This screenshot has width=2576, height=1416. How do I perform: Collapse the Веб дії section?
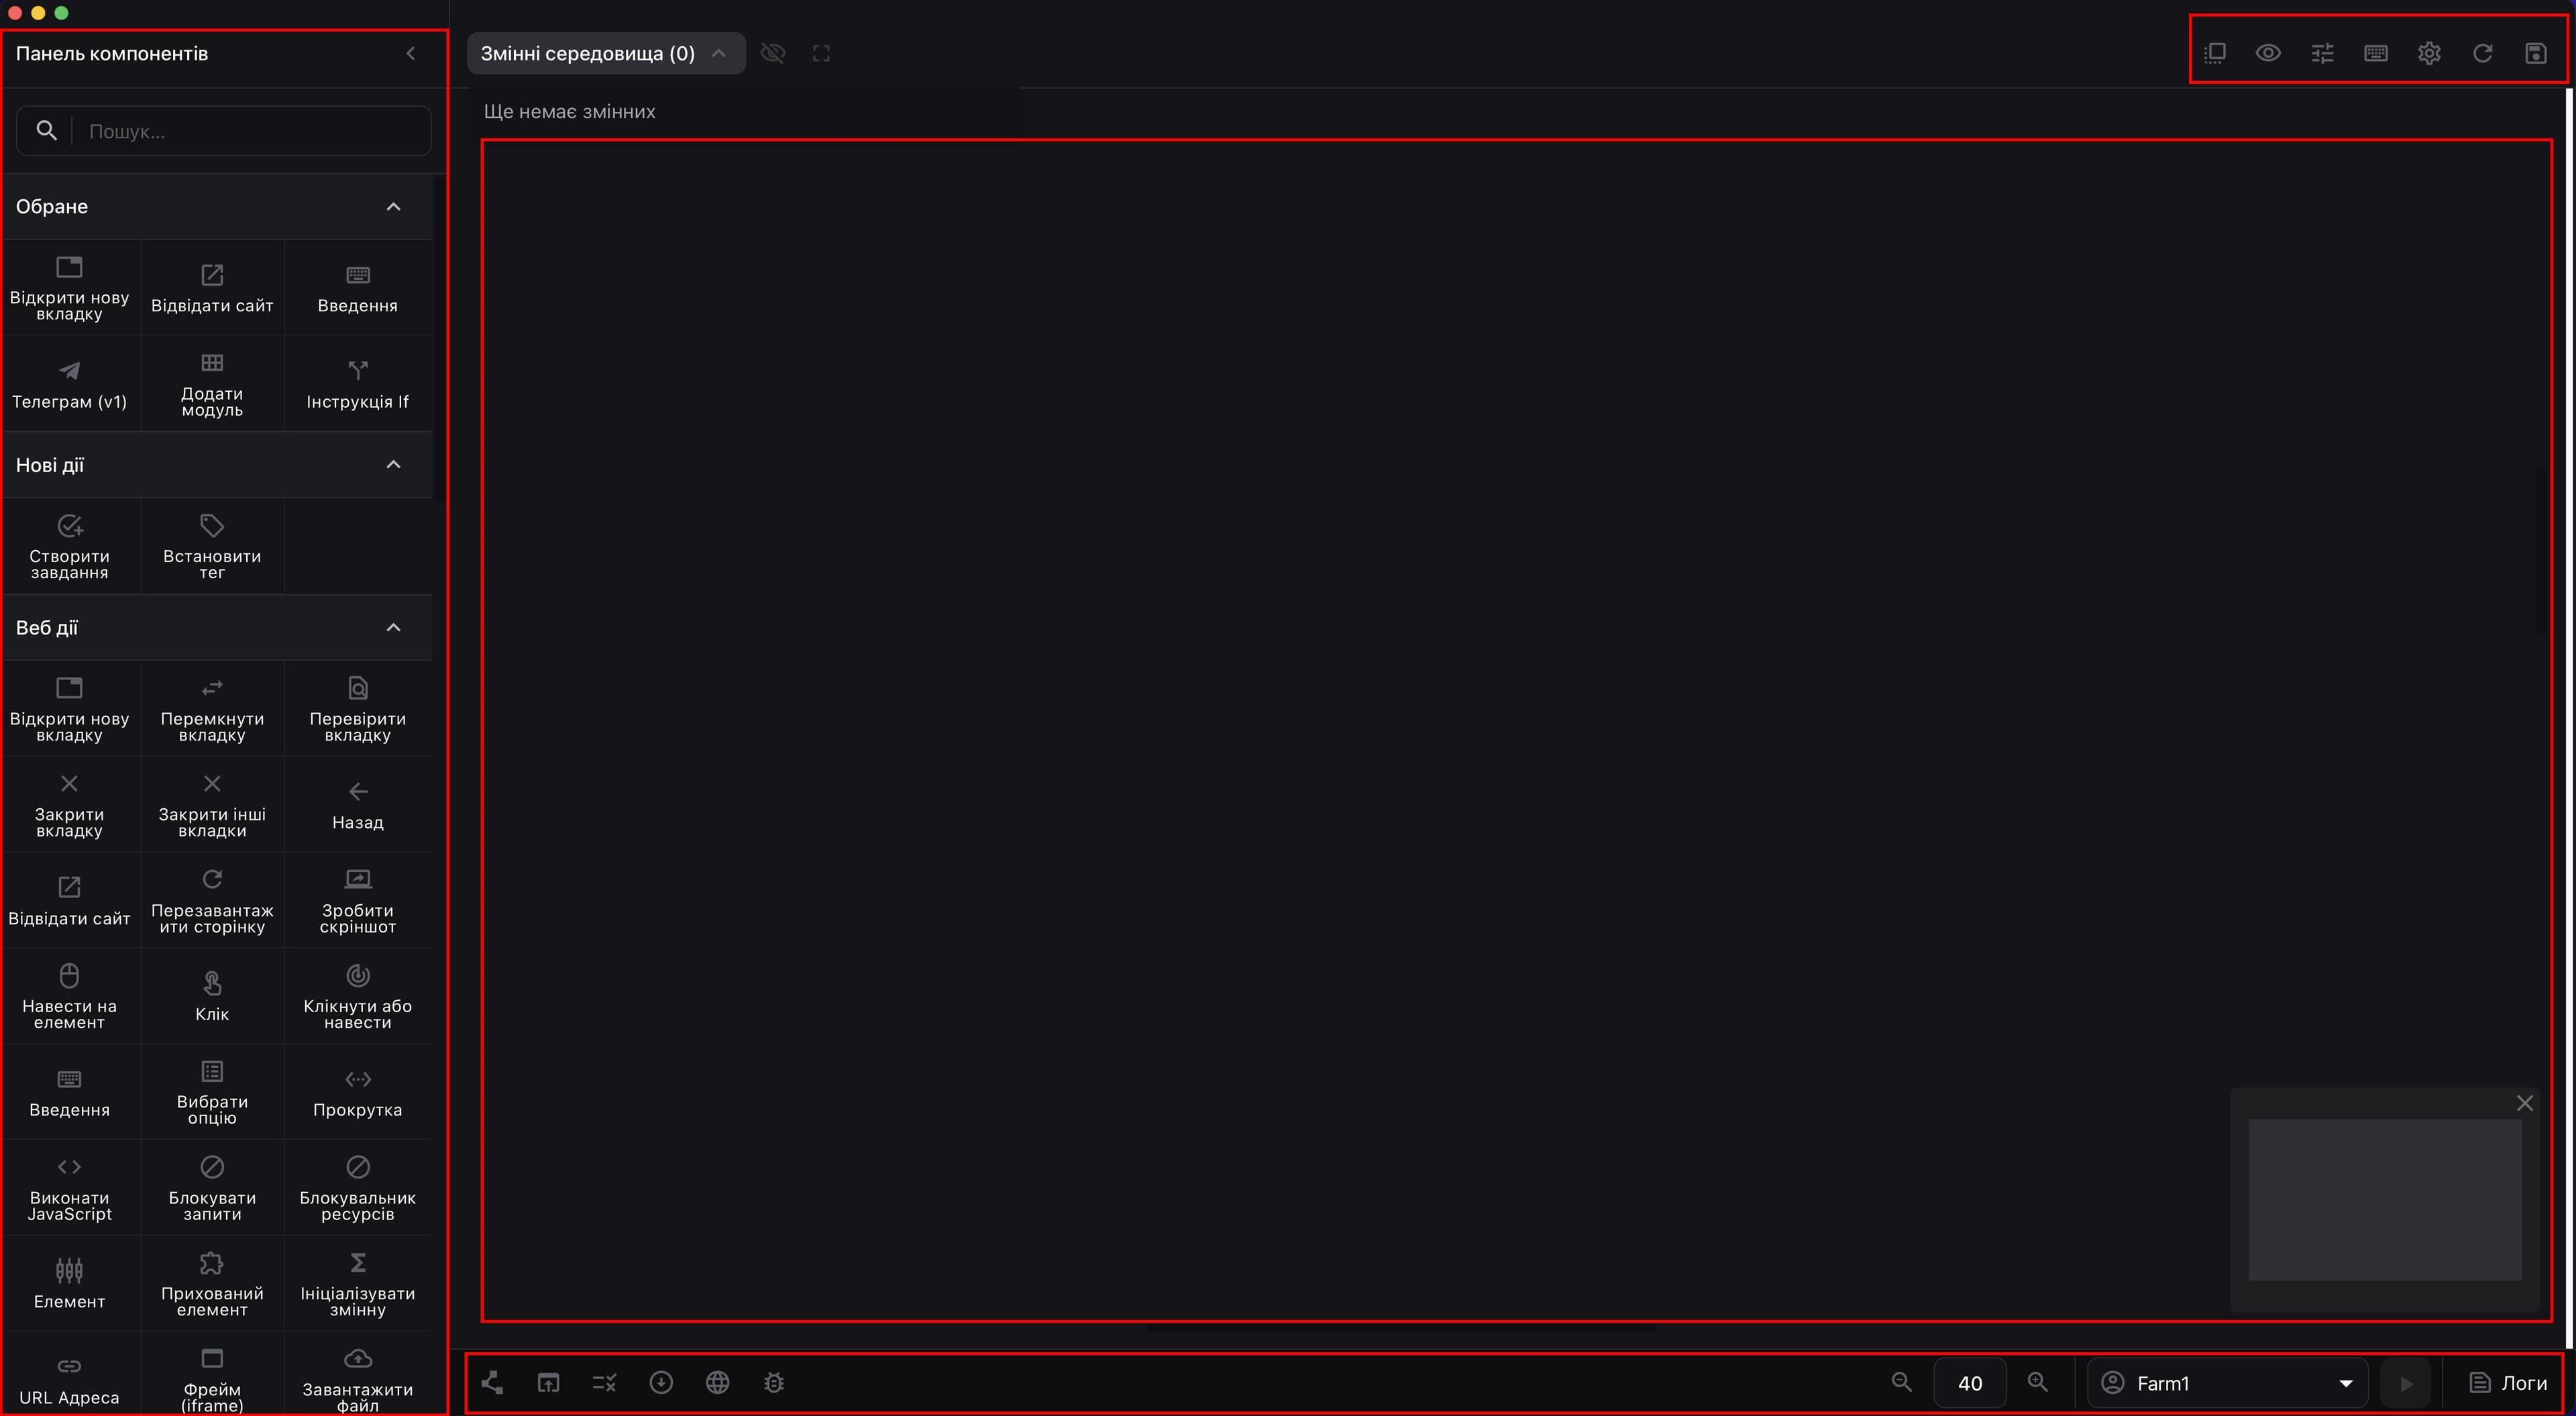(x=393, y=628)
